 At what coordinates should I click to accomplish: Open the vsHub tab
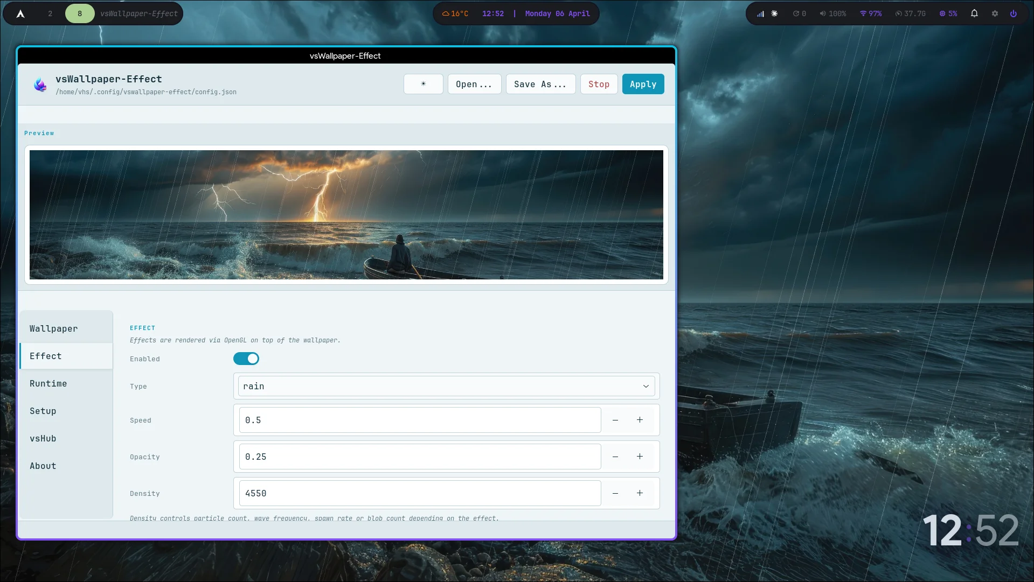[66, 438]
